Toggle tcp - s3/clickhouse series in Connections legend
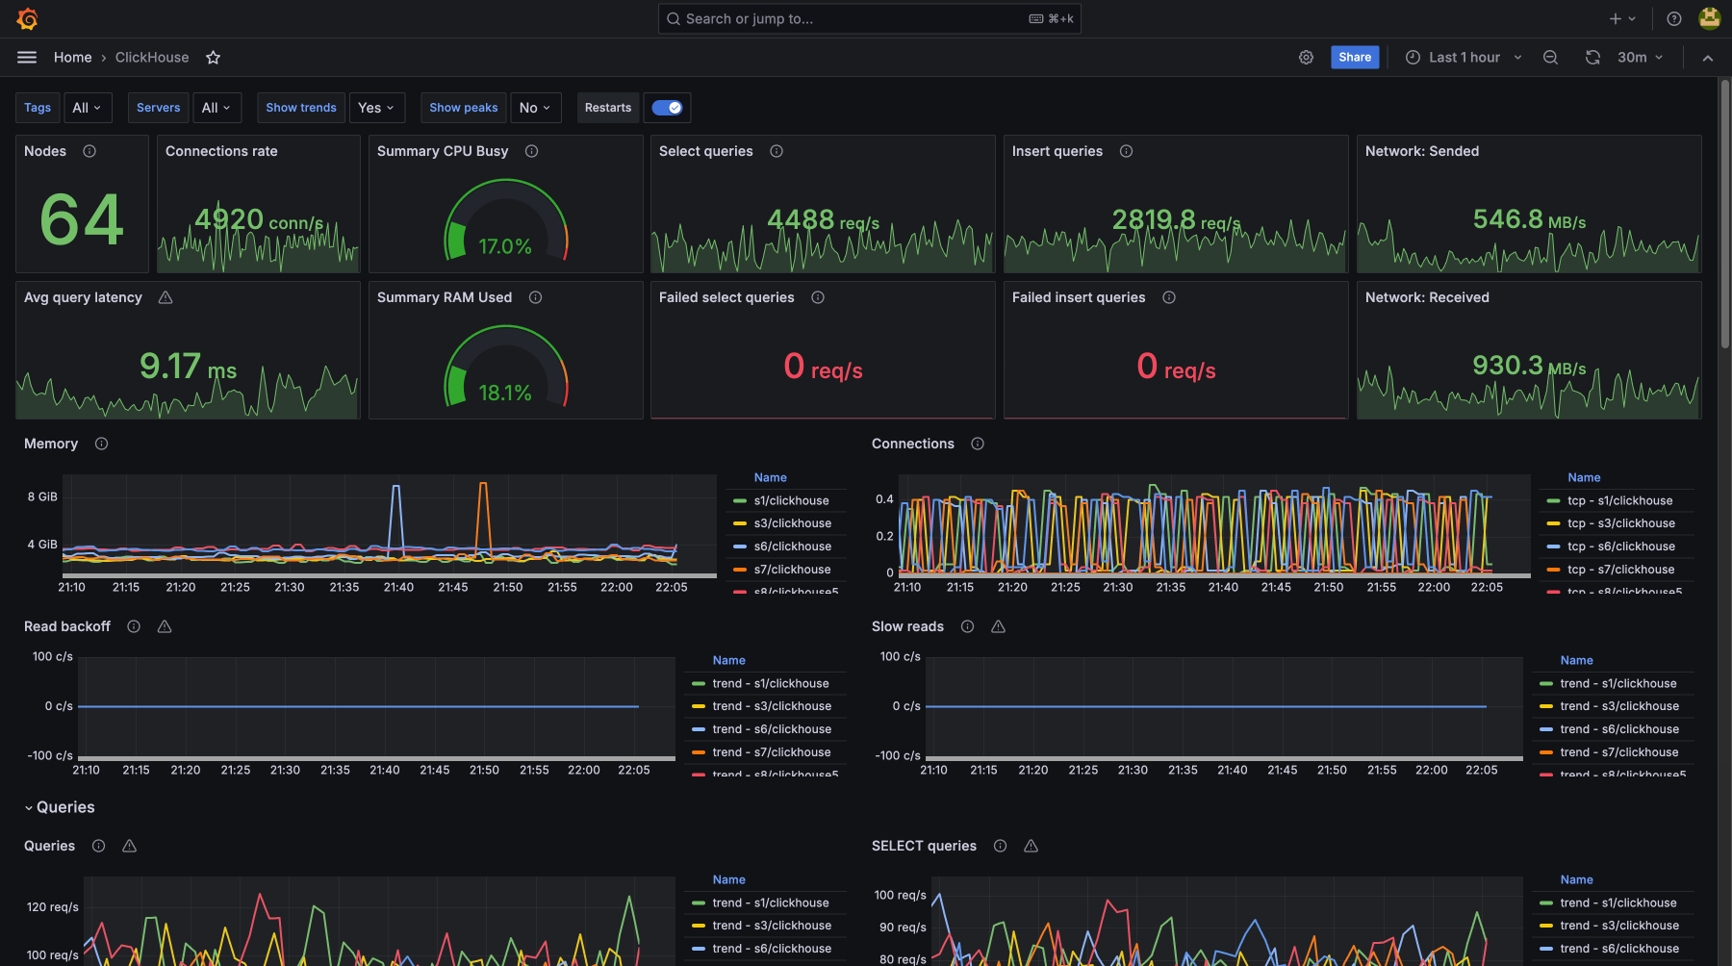 point(1620,523)
